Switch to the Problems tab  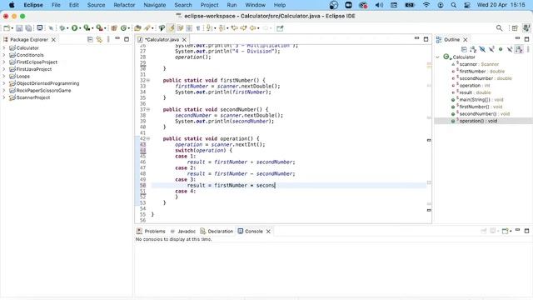(151, 232)
